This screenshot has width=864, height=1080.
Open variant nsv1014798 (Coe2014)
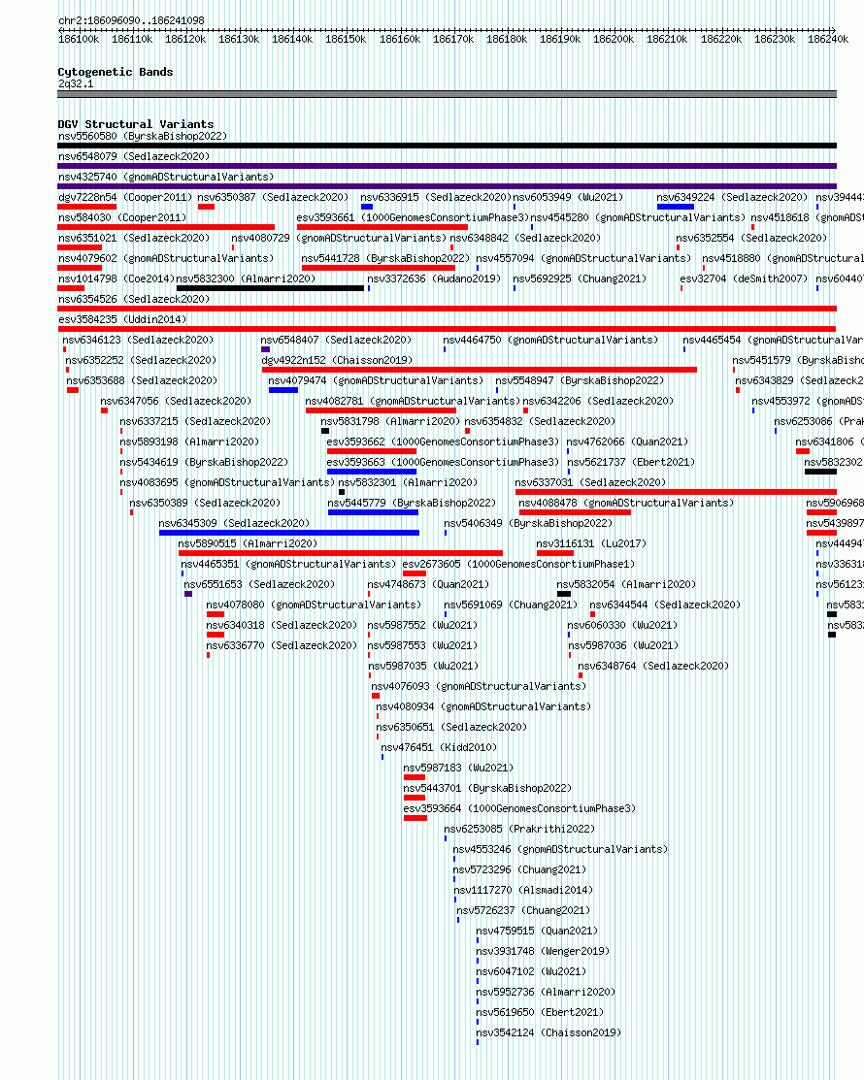click(x=116, y=278)
